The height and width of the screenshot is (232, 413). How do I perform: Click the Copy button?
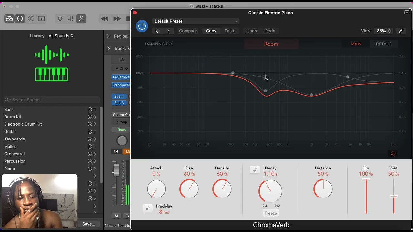[x=211, y=31]
